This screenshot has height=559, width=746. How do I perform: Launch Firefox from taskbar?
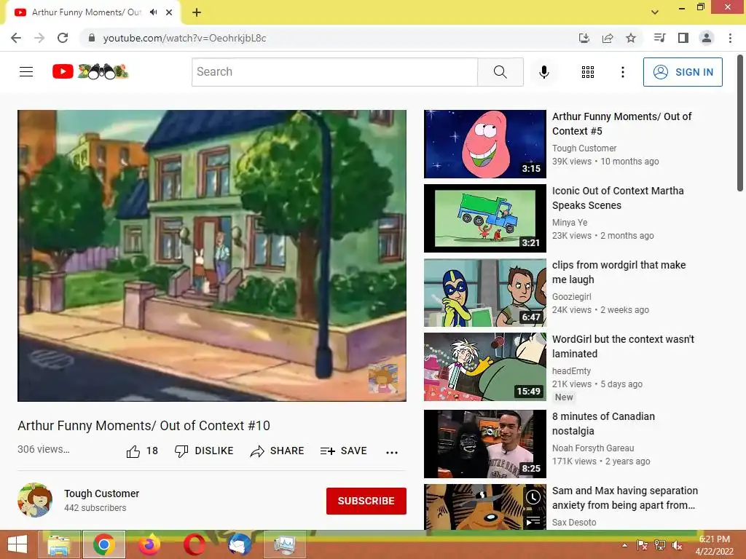[149, 544]
